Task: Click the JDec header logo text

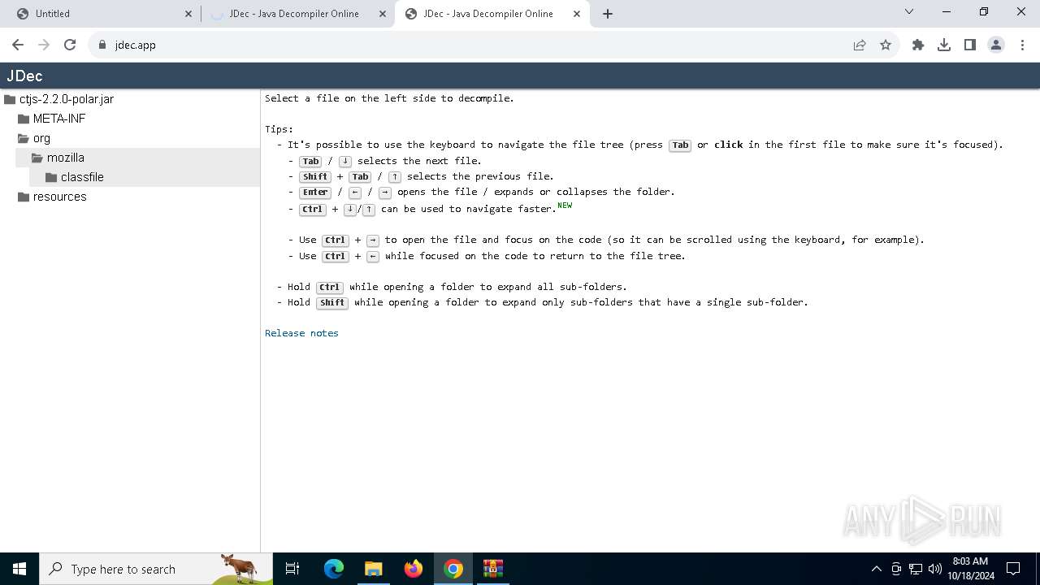Action: tap(24, 76)
